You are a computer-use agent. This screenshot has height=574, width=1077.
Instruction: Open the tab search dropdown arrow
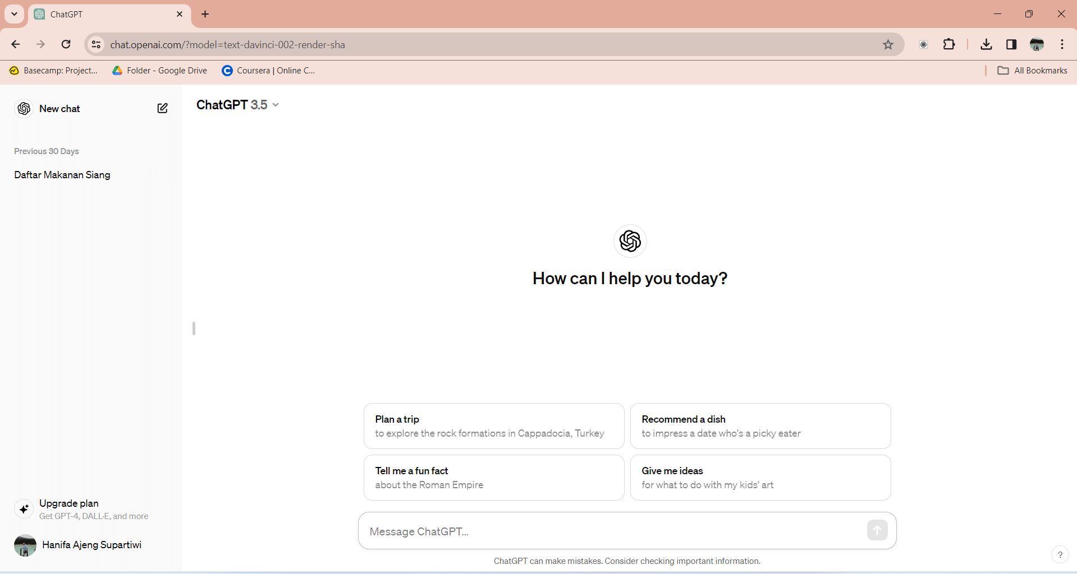coord(15,14)
